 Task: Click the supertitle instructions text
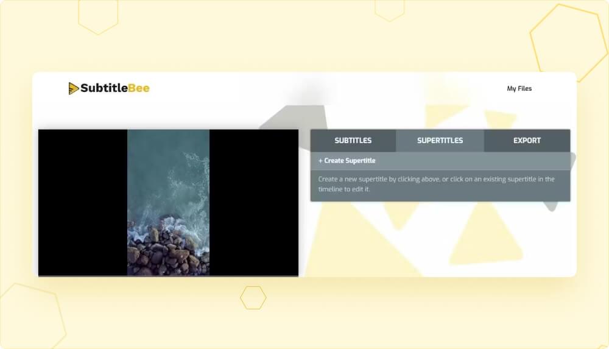pos(436,184)
